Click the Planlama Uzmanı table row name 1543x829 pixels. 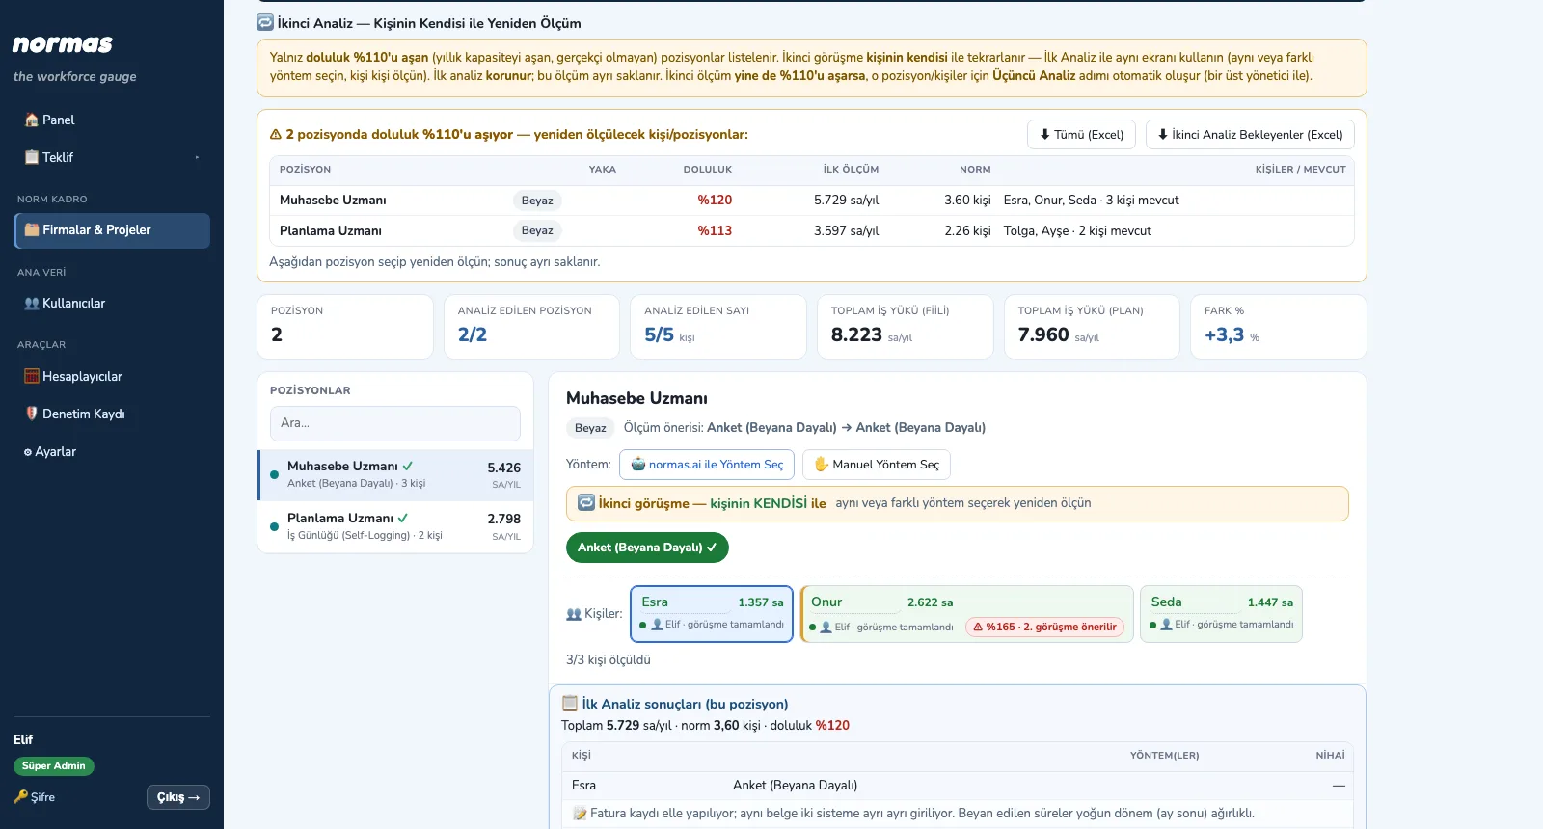pyautogui.click(x=331, y=231)
